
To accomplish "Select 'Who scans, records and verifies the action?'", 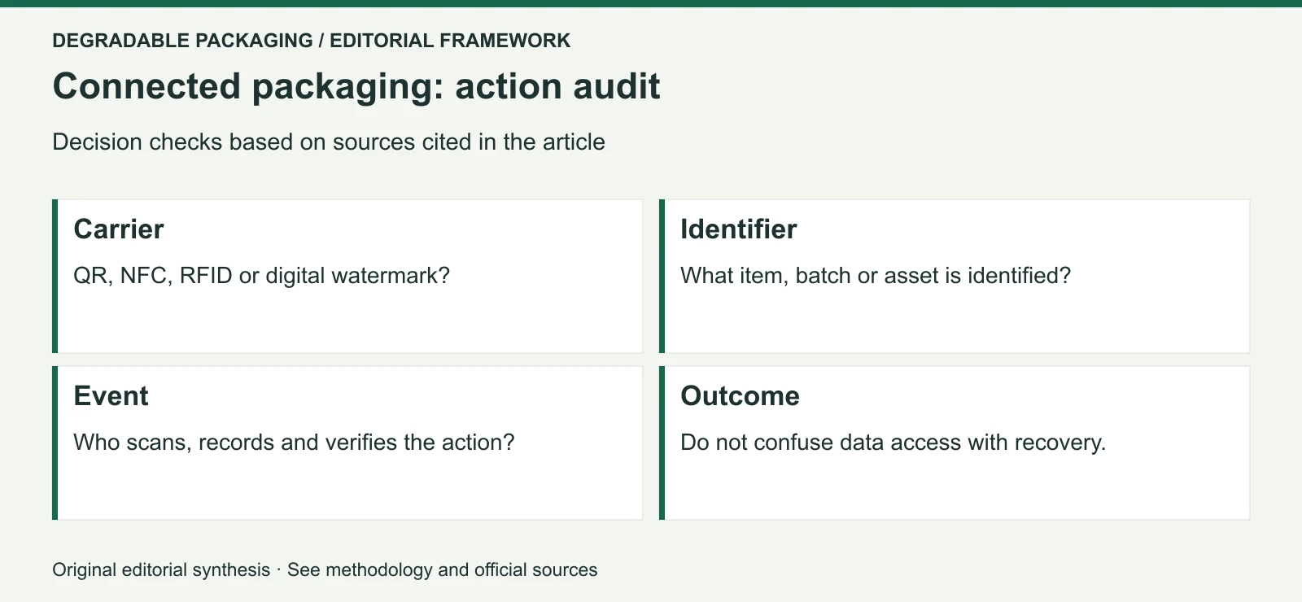I will pos(295,443).
